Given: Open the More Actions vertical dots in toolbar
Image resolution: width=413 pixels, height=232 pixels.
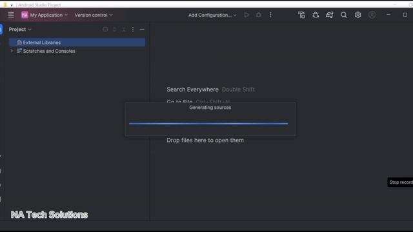Looking at the screenshot, I should click(x=270, y=15).
